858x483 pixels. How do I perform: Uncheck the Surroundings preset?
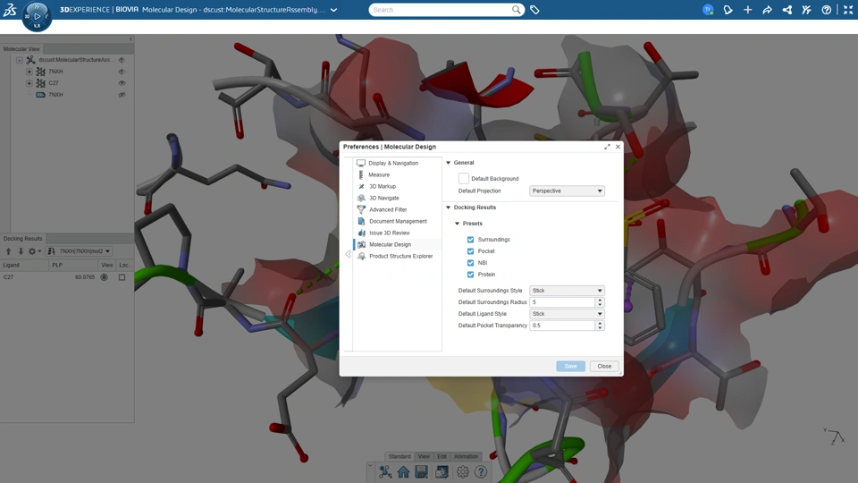(x=471, y=240)
